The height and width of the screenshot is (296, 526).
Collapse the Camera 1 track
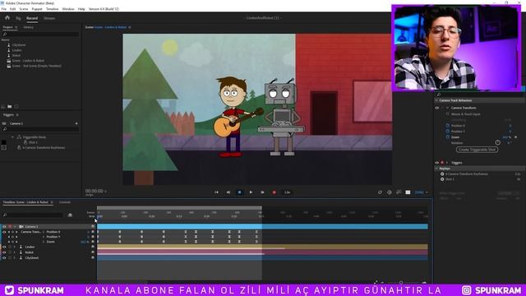15,227
